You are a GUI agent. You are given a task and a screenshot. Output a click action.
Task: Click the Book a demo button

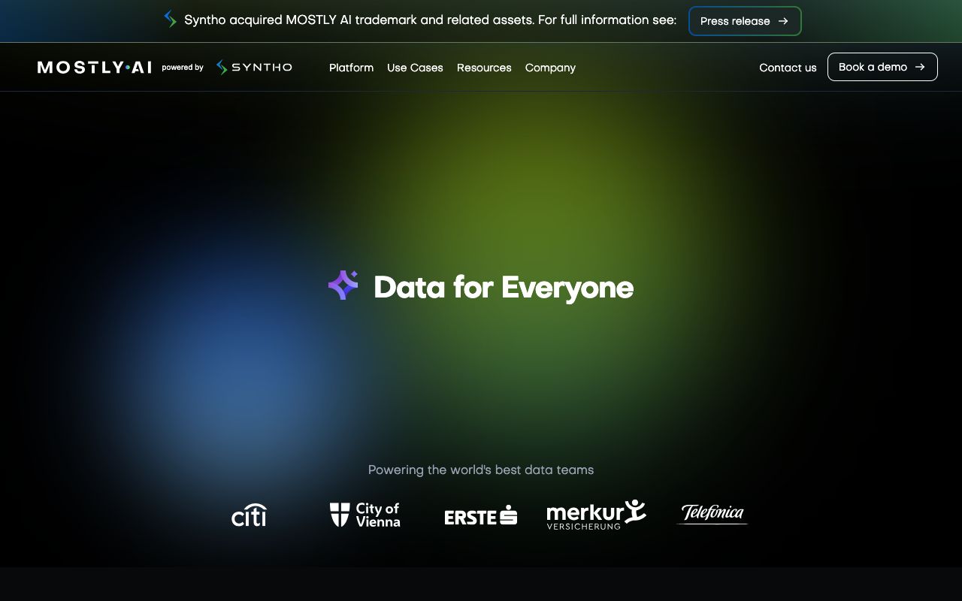(882, 67)
